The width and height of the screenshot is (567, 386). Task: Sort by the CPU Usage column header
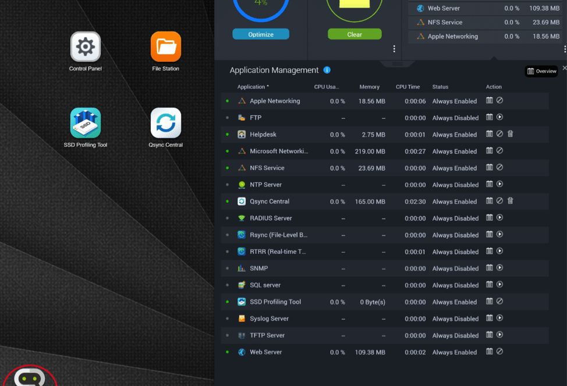pyautogui.click(x=327, y=87)
